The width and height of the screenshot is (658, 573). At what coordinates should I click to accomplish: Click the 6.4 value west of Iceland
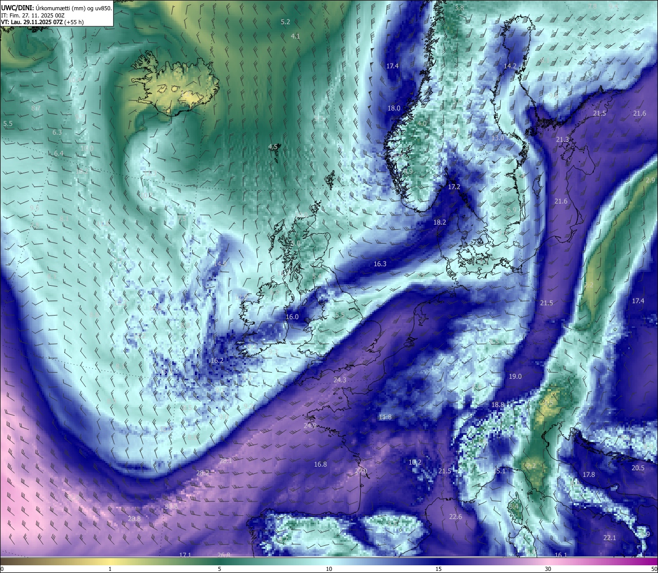(x=59, y=153)
